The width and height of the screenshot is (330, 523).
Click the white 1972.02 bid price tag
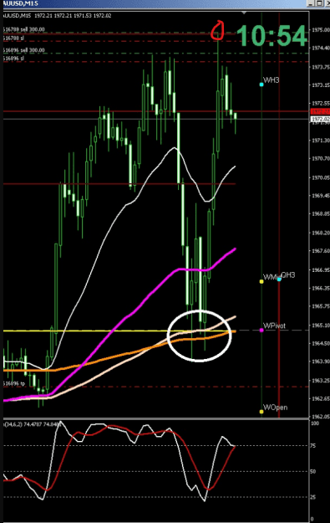320,119
